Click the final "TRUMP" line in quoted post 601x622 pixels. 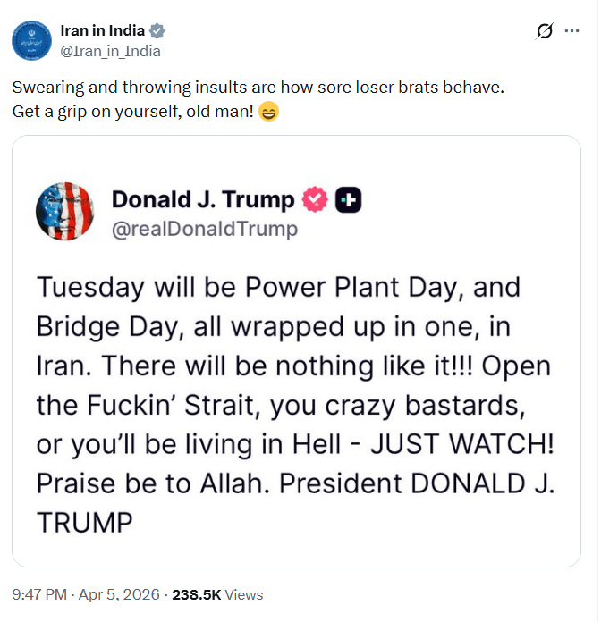click(85, 520)
